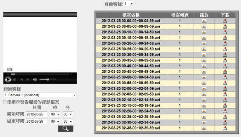Play the 00-35-00~00-39-59.avi recording
The width and height of the screenshot is (241, 137).
(204, 60)
